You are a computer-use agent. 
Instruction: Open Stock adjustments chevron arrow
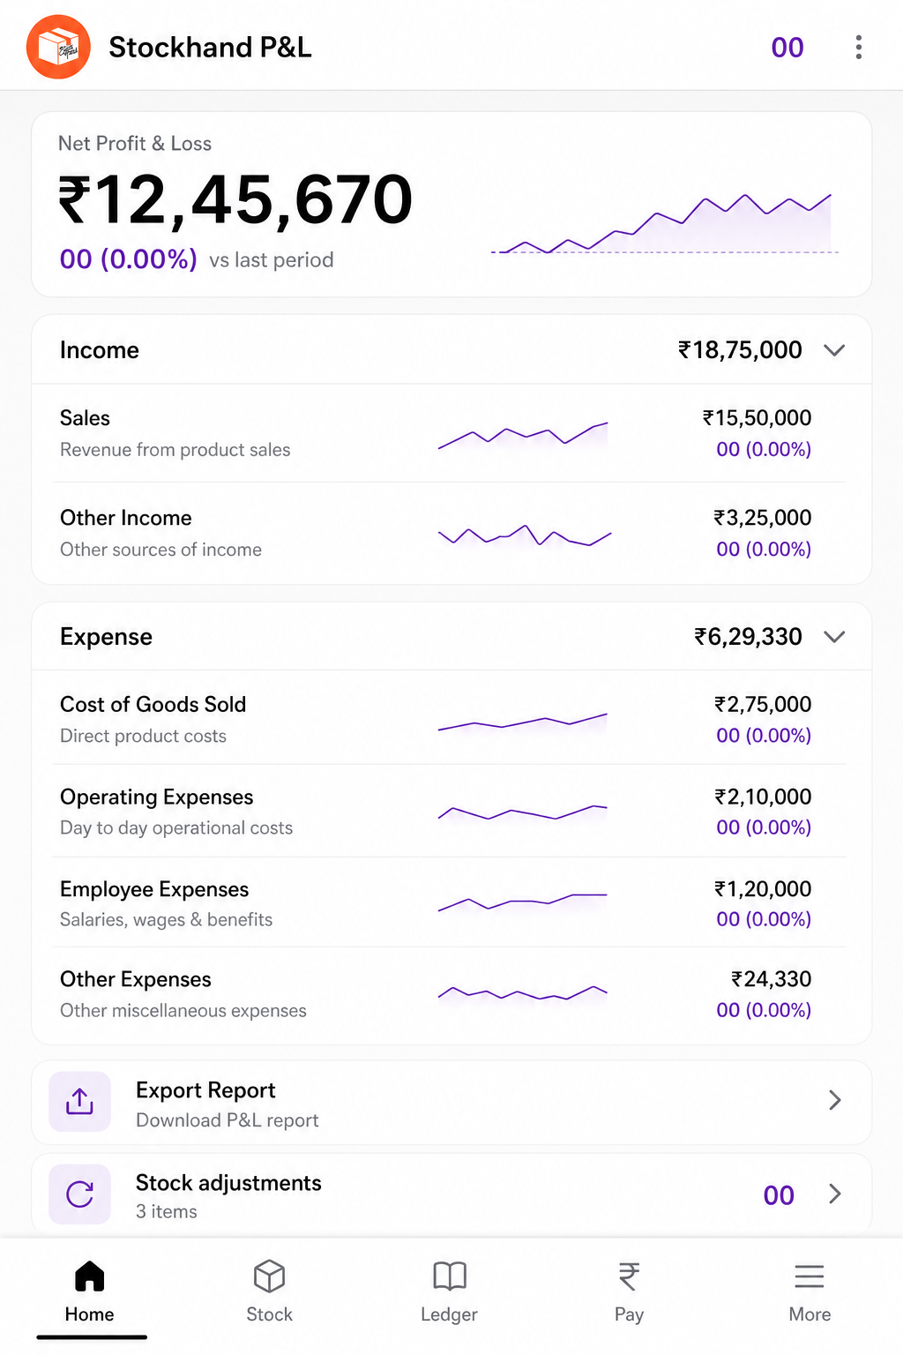point(834,1194)
